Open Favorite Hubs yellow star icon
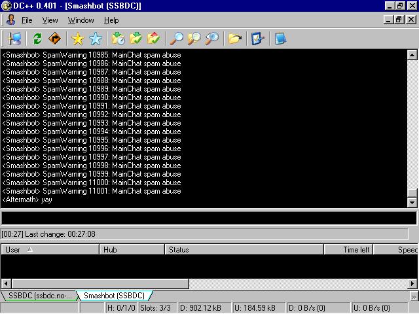419x314 pixels. [x=78, y=39]
